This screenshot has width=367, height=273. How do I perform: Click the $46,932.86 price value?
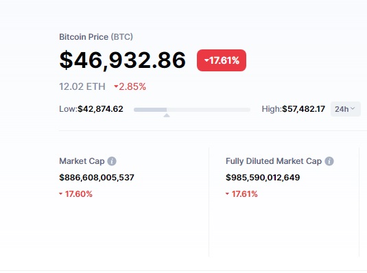tap(123, 60)
